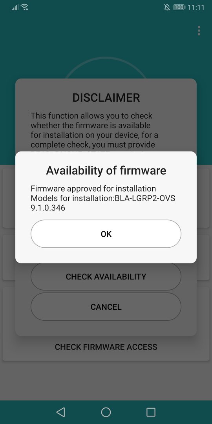Tap the cellular signal strength icon
The height and width of the screenshot is (424, 212).
[15, 7]
